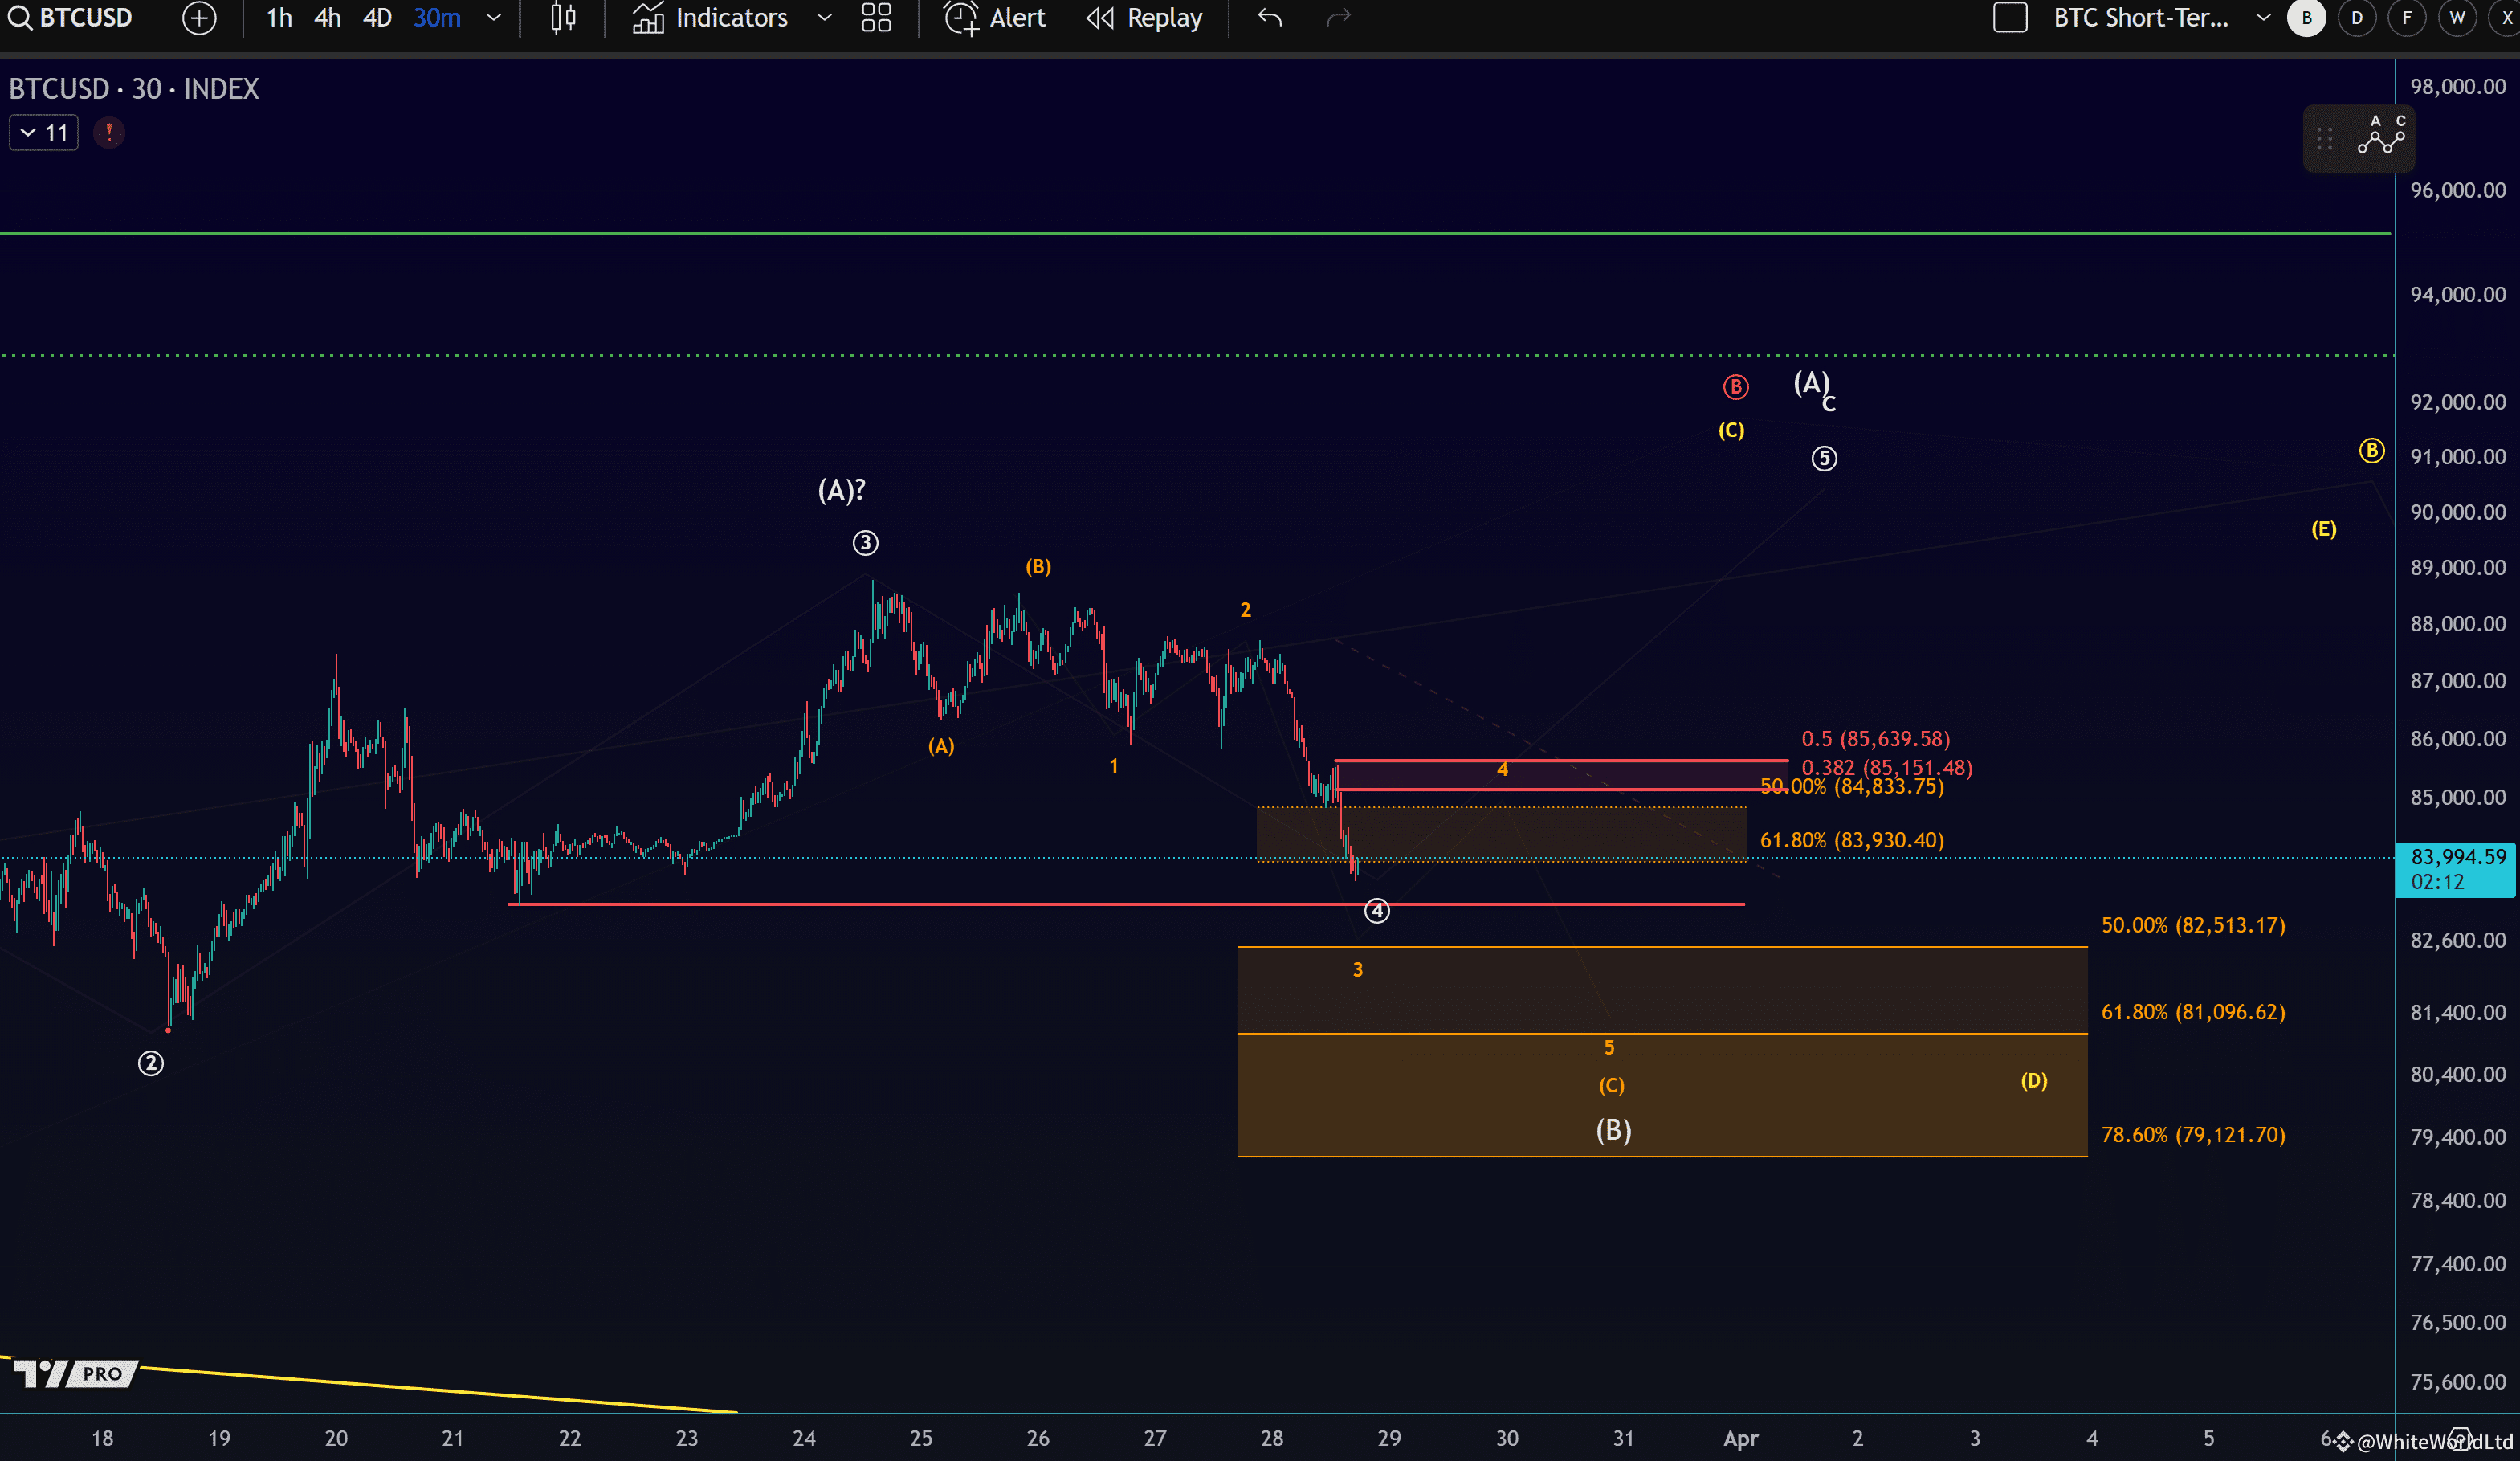Select the solid green horizontal line

[1195, 234]
